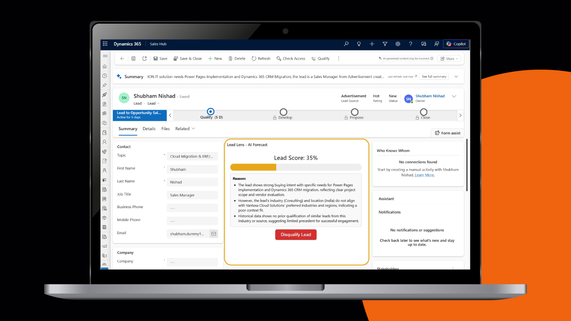The image size is (571, 321).
Task: Navigate process stages forward with right chevron
Action: [x=460, y=115]
